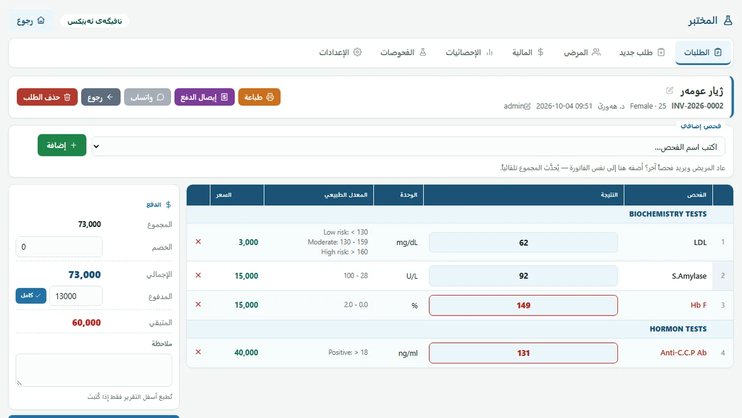Delete the S.Amylase test row
This screenshot has width=742, height=418.
[198, 275]
